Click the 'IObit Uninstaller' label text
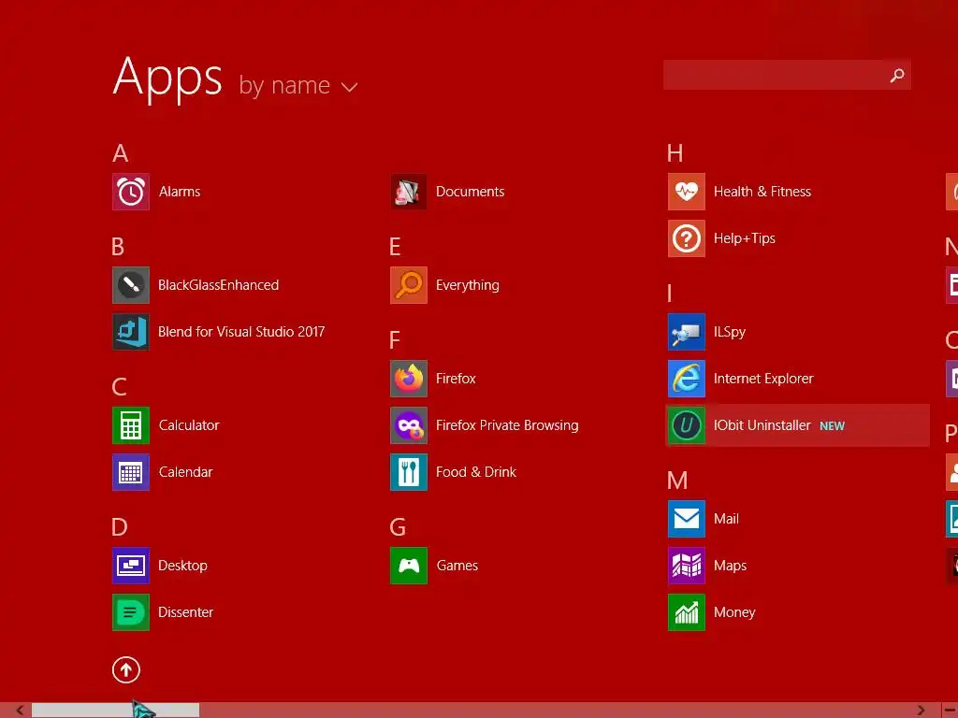The image size is (958, 718). point(762,425)
